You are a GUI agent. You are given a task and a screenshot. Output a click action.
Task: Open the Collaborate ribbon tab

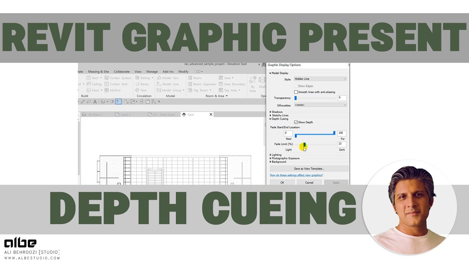click(x=122, y=71)
